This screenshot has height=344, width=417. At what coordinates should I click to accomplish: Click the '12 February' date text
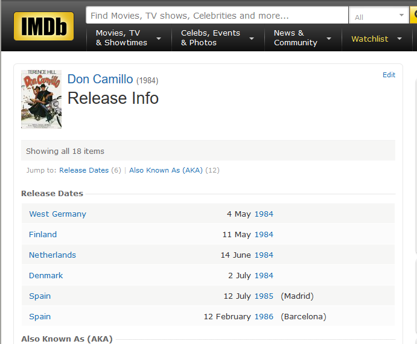tap(228, 317)
